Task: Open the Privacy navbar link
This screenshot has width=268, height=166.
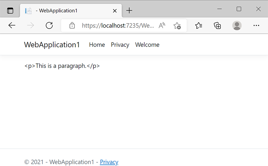Action: [x=120, y=45]
